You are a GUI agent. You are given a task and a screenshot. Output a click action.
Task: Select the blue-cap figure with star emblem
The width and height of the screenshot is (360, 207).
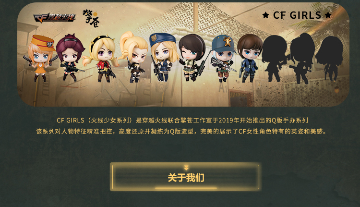coord(224,59)
